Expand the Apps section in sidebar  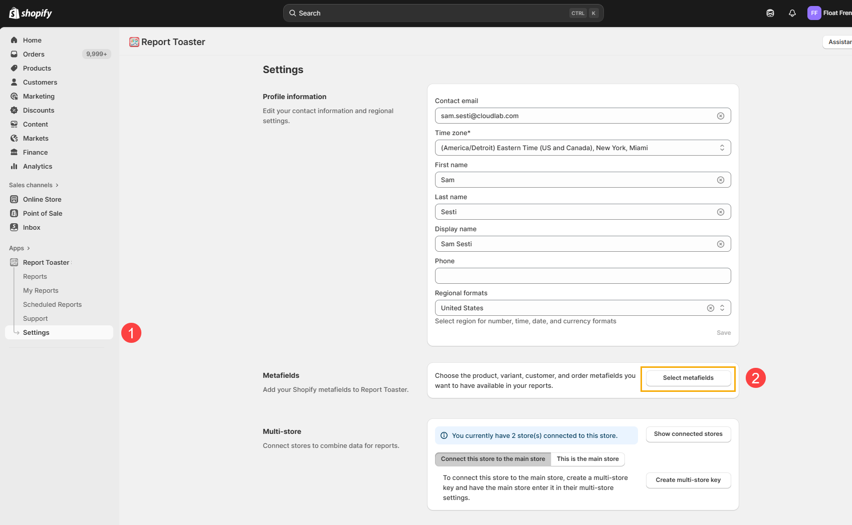20,248
